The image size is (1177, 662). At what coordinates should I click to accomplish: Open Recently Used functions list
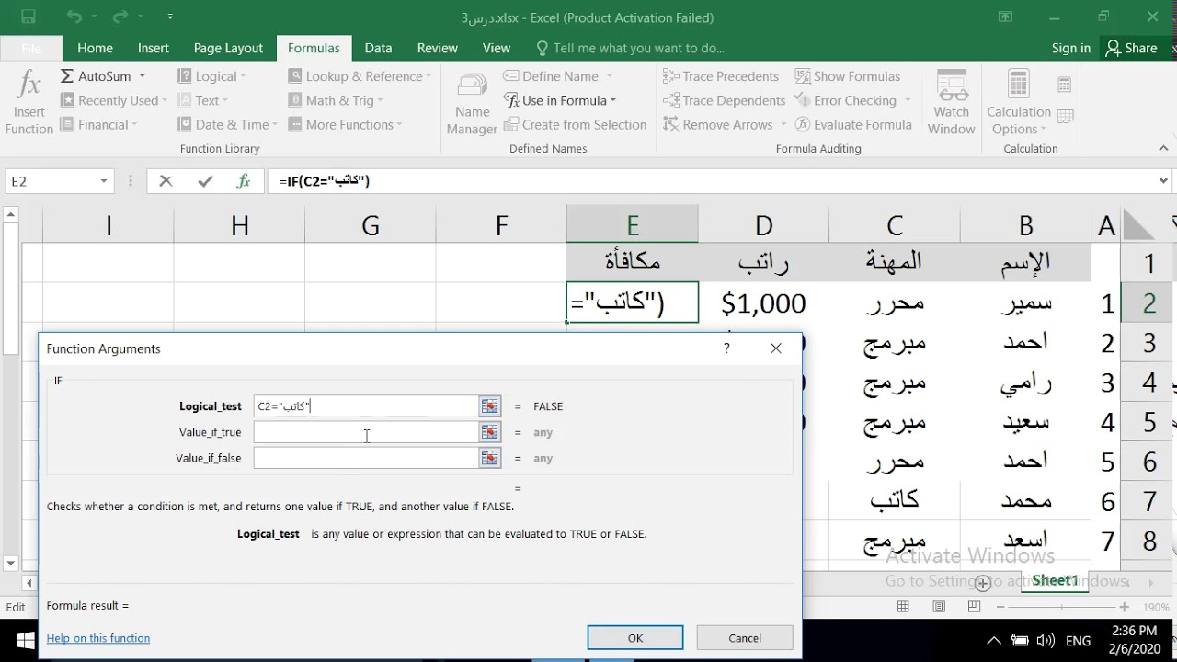[113, 100]
